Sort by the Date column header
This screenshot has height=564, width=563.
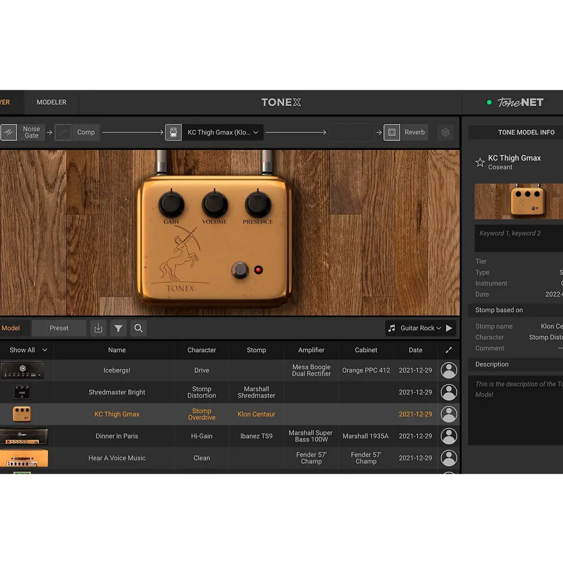415,350
